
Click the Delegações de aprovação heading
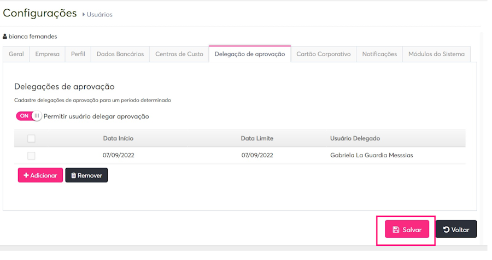click(65, 86)
